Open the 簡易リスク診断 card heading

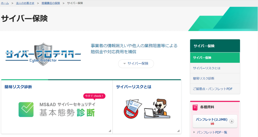point(18,87)
